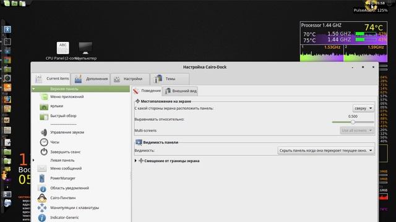Click the accessibility icon in left dock

(7, 29)
